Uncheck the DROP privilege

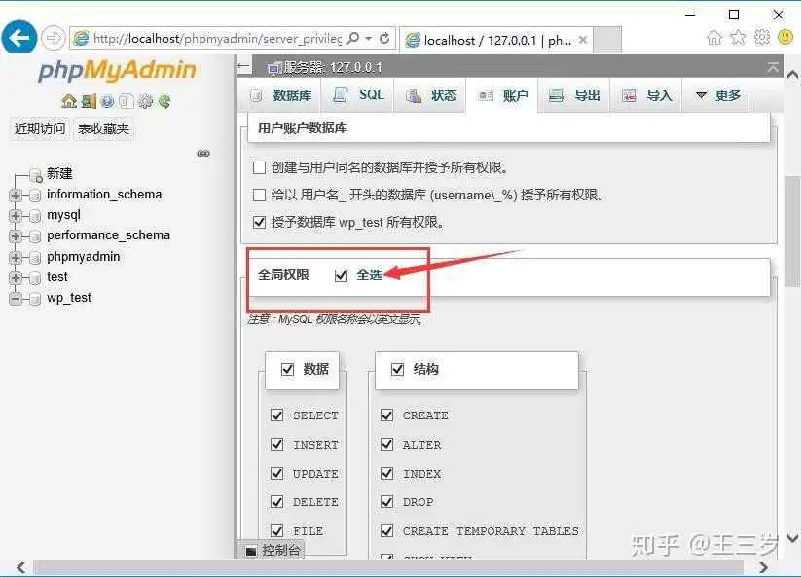point(387,502)
